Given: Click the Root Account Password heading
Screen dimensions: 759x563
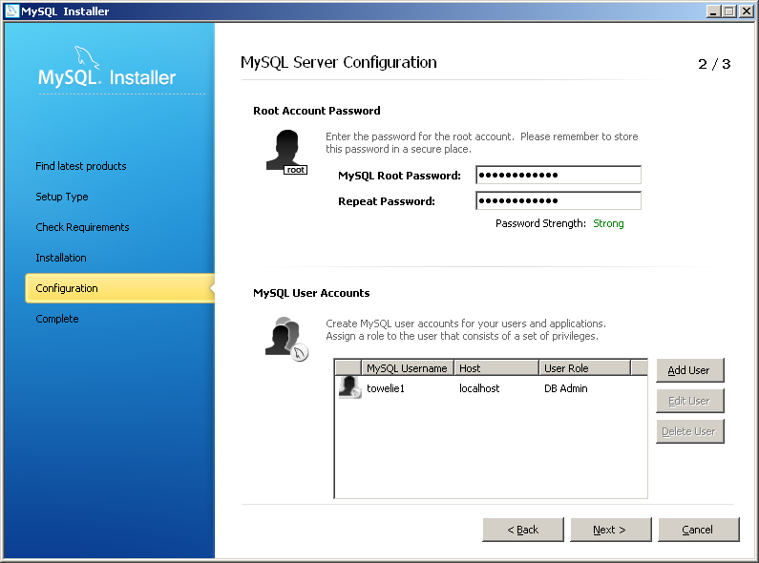Looking at the screenshot, I should [x=317, y=111].
